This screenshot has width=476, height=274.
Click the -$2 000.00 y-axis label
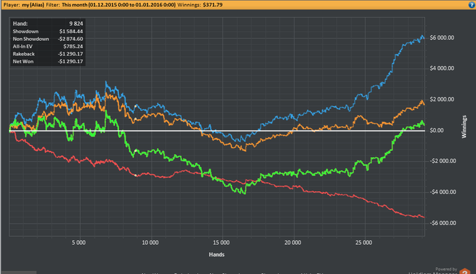(443, 161)
